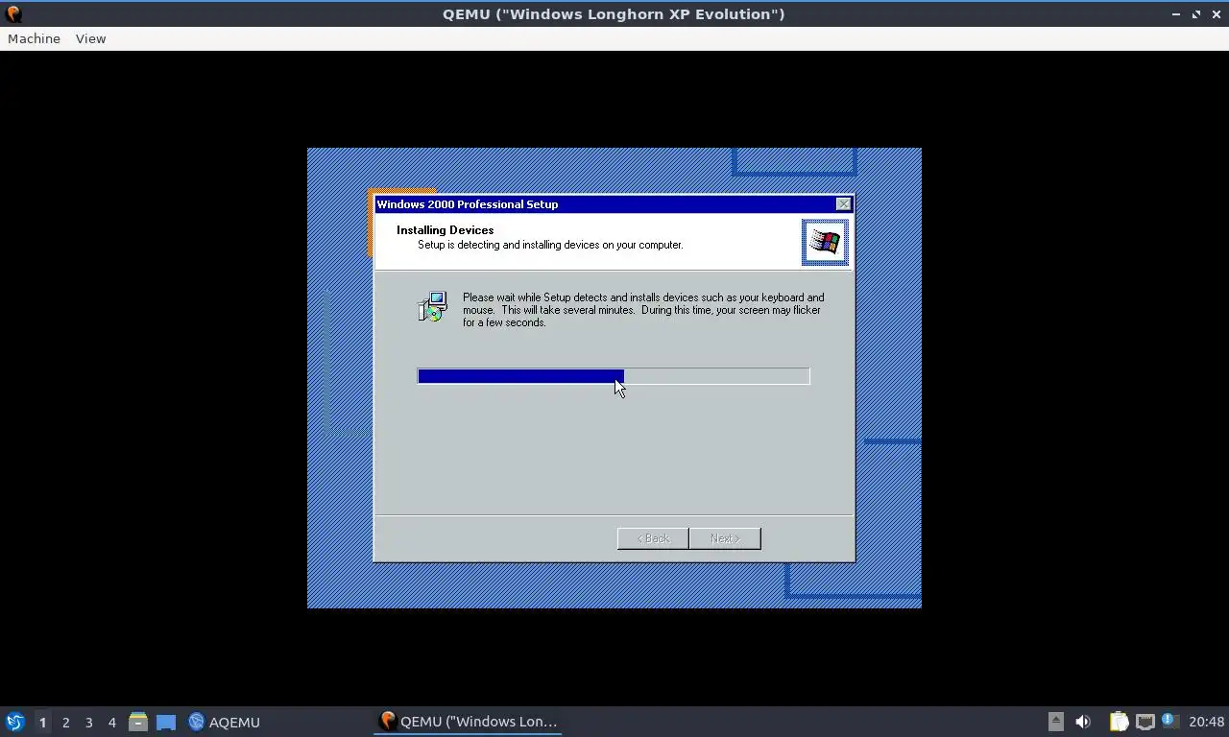Switch to workspace 2
Screen dimensions: 1229x737
pyautogui.click(x=65, y=722)
